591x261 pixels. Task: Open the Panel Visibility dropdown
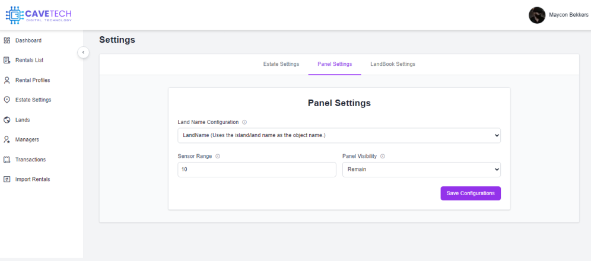tap(421, 170)
